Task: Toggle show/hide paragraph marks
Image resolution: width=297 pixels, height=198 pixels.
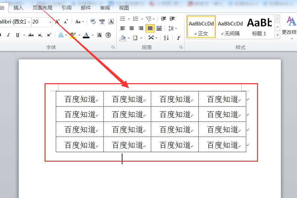Action: point(179,38)
